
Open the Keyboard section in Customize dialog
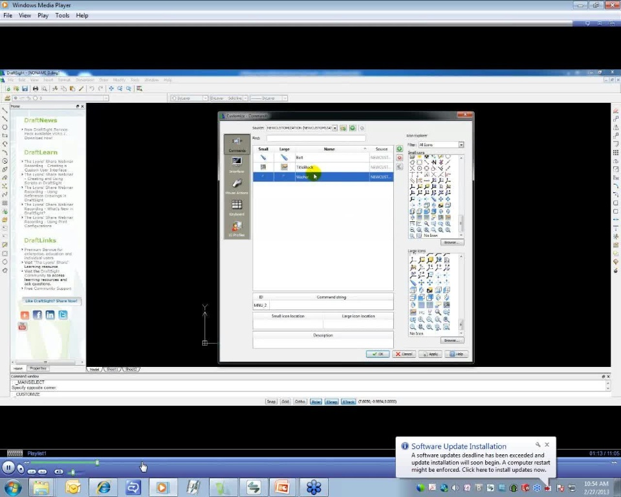(237, 207)
